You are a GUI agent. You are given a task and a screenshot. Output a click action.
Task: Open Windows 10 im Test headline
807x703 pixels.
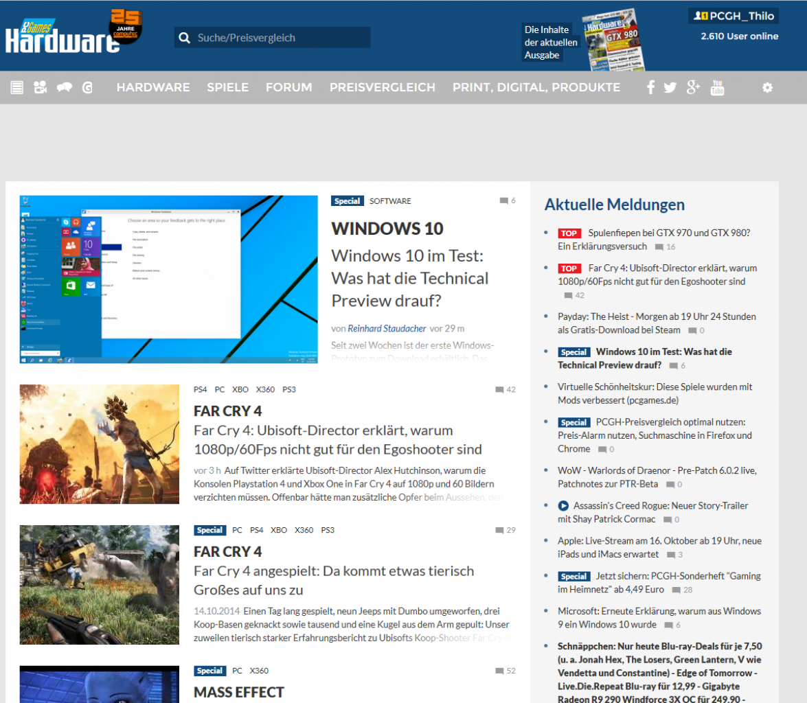pos(409,279)
